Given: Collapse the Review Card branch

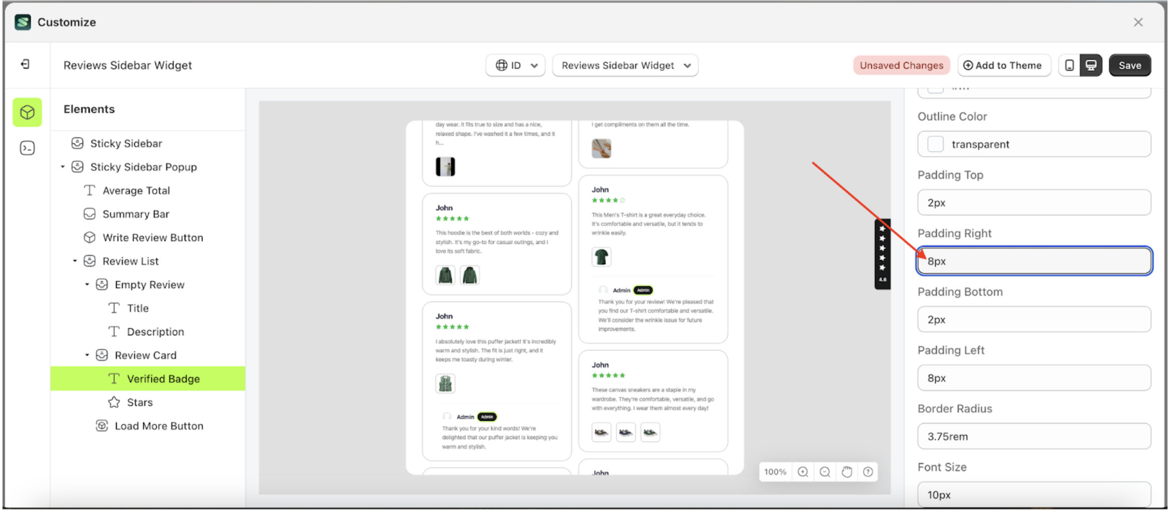Looking at the screenshot, I should 87,355.
